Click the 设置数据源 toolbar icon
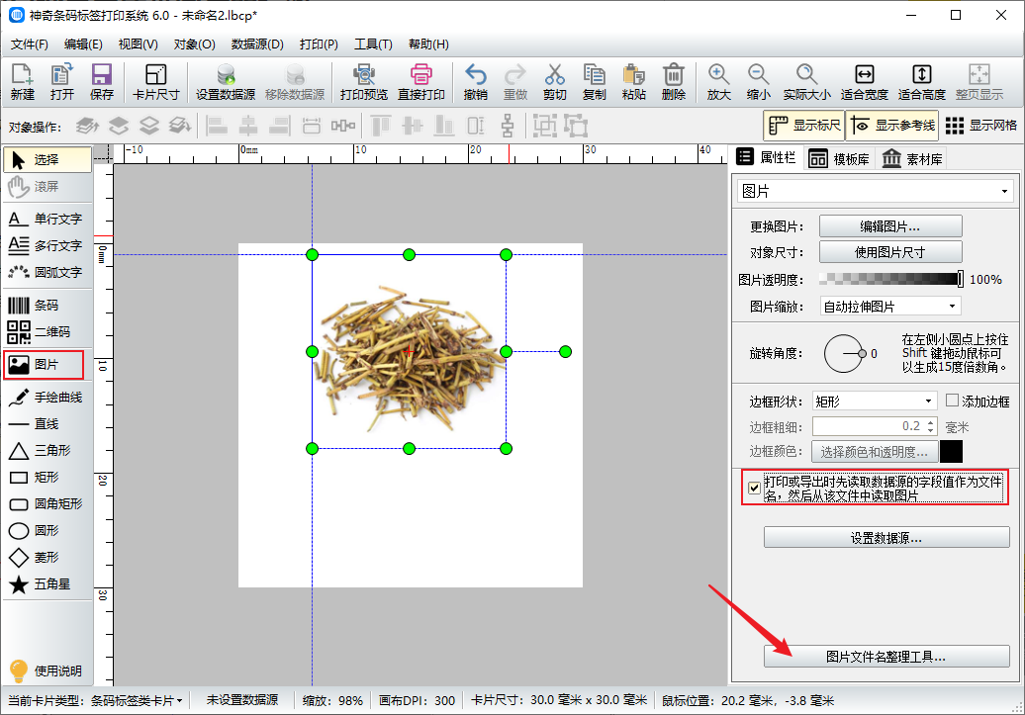This screenshot has height=715, width=1025. (x=226, y=82)
